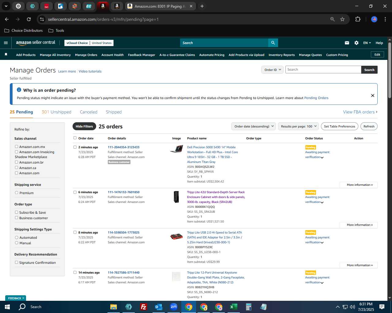Expand More information for server rack order

(359, 225)
